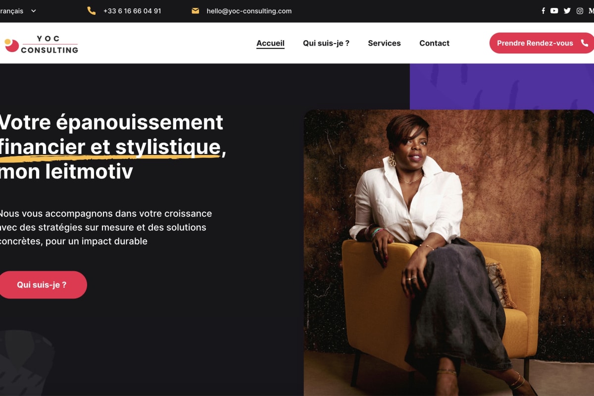Open the Facebook social icon
The image size is (594, 396).
[x=543, y=11]
